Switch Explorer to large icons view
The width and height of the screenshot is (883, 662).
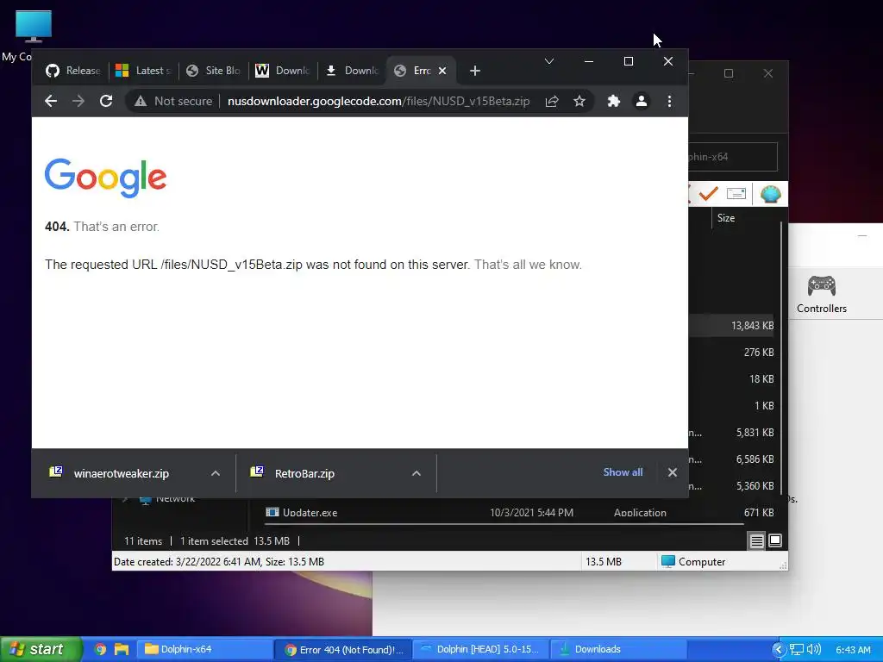click(x=775, y=541)
